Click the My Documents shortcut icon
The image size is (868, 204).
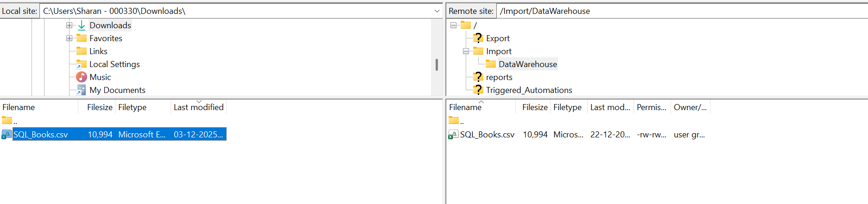coord(82,90)
